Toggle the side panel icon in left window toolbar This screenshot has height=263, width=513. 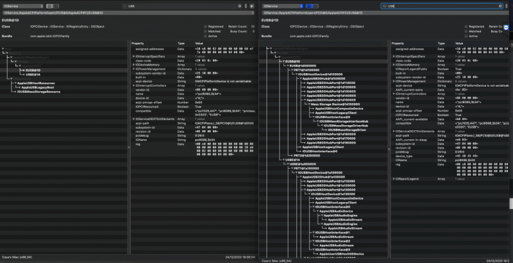[252, 6]
